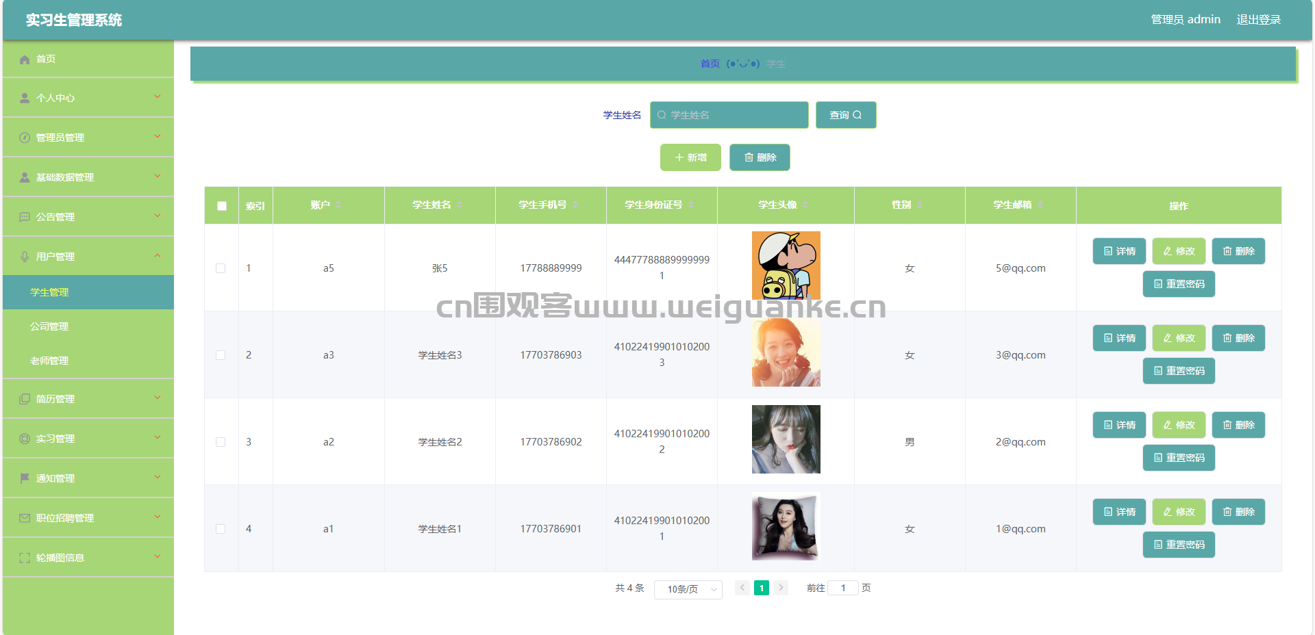This screenshot has height=635, width=1315.
Task: Click the trash icon on the teal 删除 button above the table
Action: tap(749, 157)
